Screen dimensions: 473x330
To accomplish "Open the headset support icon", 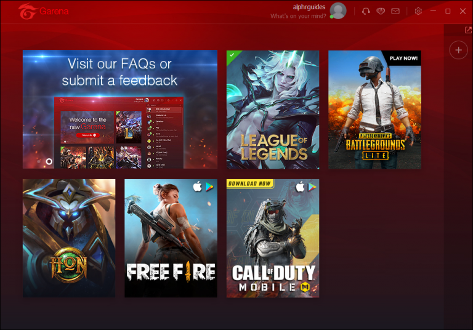I will [366, 12].
